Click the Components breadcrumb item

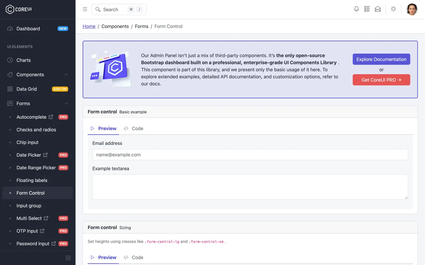click(x=115, y=26)
